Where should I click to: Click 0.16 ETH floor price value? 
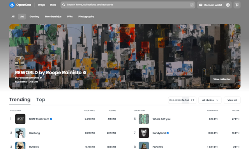point(214,119)
